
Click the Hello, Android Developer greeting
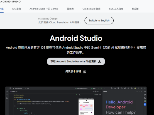pos(119,105)
